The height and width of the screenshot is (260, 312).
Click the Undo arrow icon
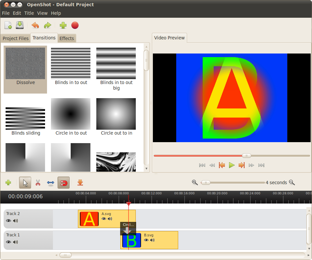pos(35,25)
